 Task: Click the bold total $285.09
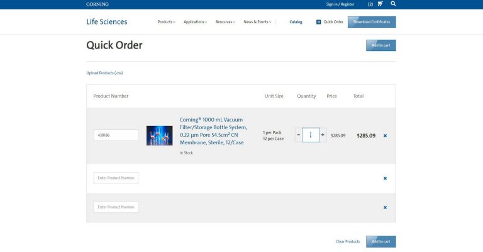pos(366,135)
